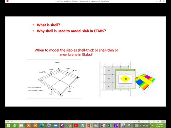Click the 'What is shell?' bullet text
171x128 pixels.
(48, 25)
